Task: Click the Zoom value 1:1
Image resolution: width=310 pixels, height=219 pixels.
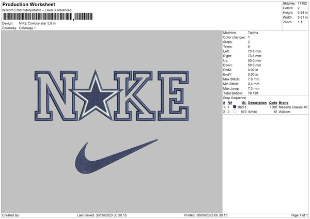Action: coord(300,22)
